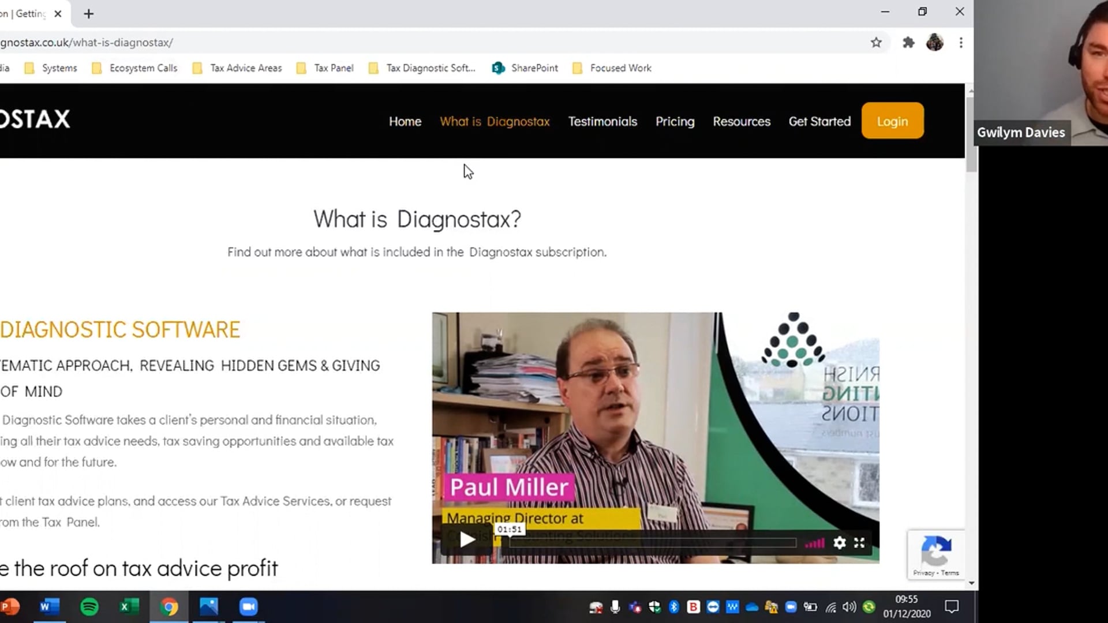The height and width of the screenshot is (623, 1108).
Task: Open the speaker volume tray icon
Action: pyautogui.click(x=849, y=607)
